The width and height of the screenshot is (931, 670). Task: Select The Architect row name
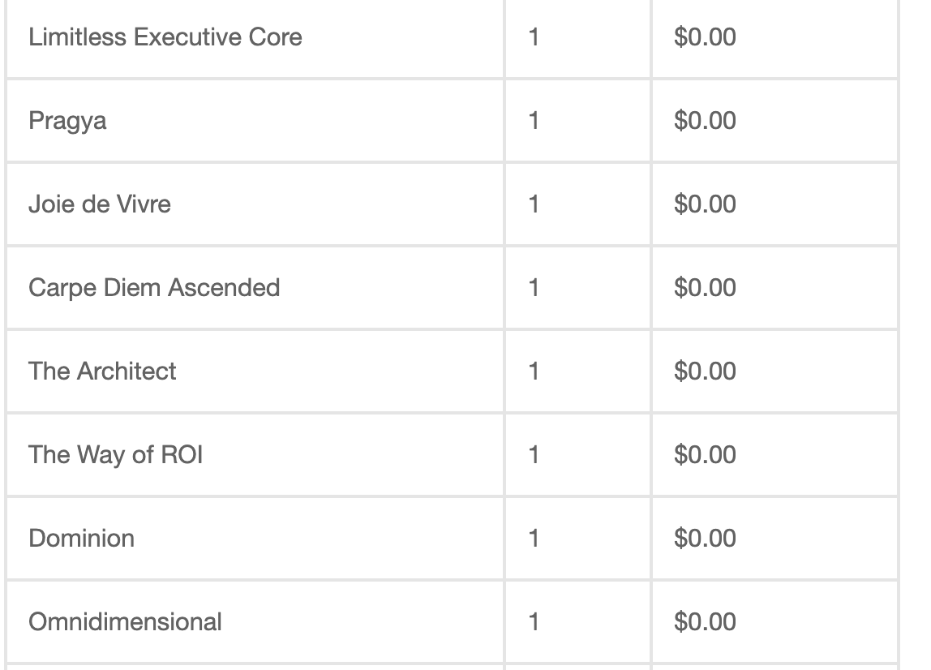(x=102, y=372)
